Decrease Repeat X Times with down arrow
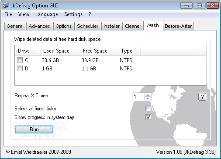The height and width of the screenshot is (159, 221). pyautogui.click(x=148, y=99)
